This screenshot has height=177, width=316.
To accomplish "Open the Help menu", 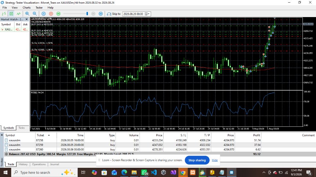I will click(50, 8).
